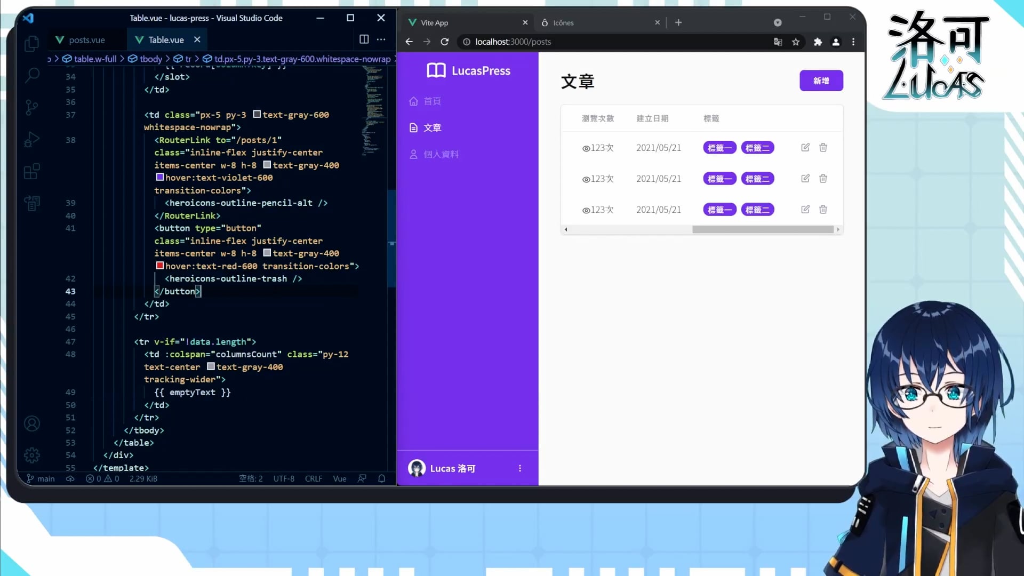The image size is (1024, 576).
Task: Click the violet-600 color swatch in code
Action: pos(159,178)
